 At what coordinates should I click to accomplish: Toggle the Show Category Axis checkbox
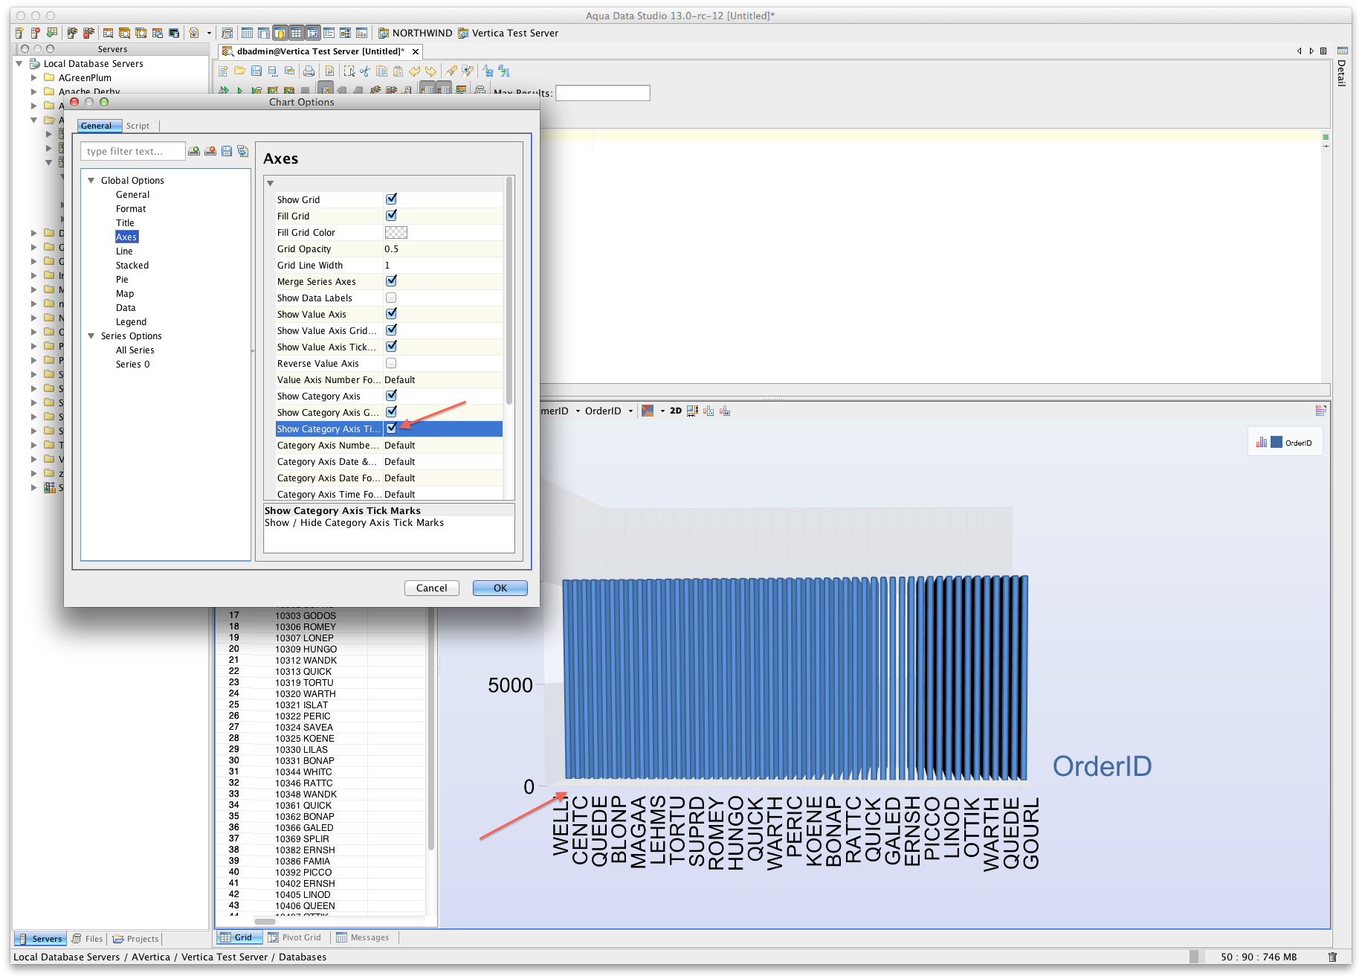click(x=391, y=396)
